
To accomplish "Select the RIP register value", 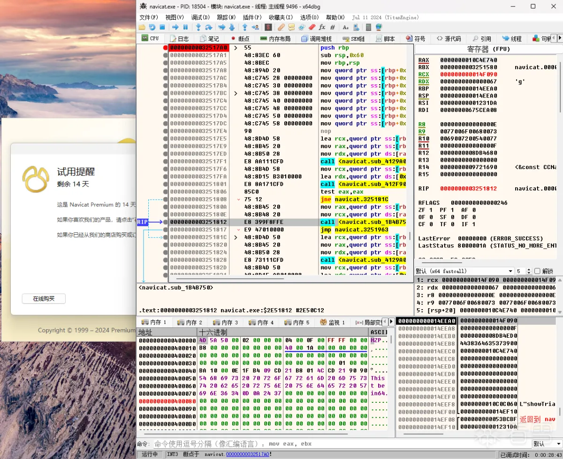I will pos(469,188).
